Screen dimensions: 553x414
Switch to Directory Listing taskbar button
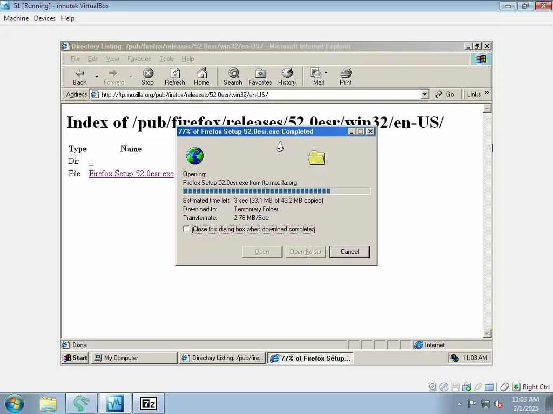coord(222,358)
